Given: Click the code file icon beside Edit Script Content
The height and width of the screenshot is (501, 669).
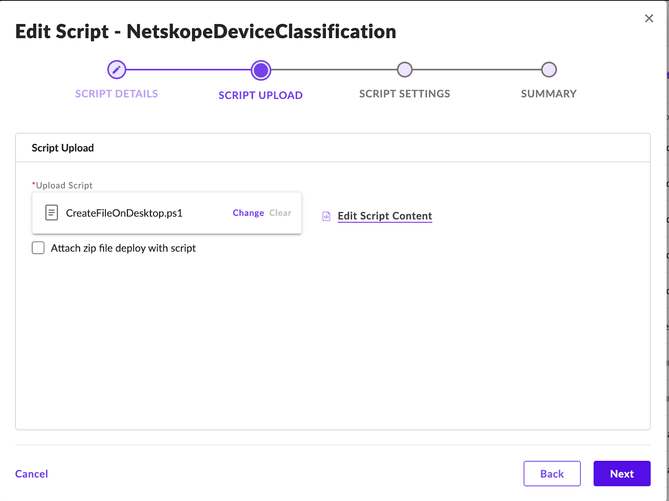Looking at the screenshot, I should tap(327, 216).
